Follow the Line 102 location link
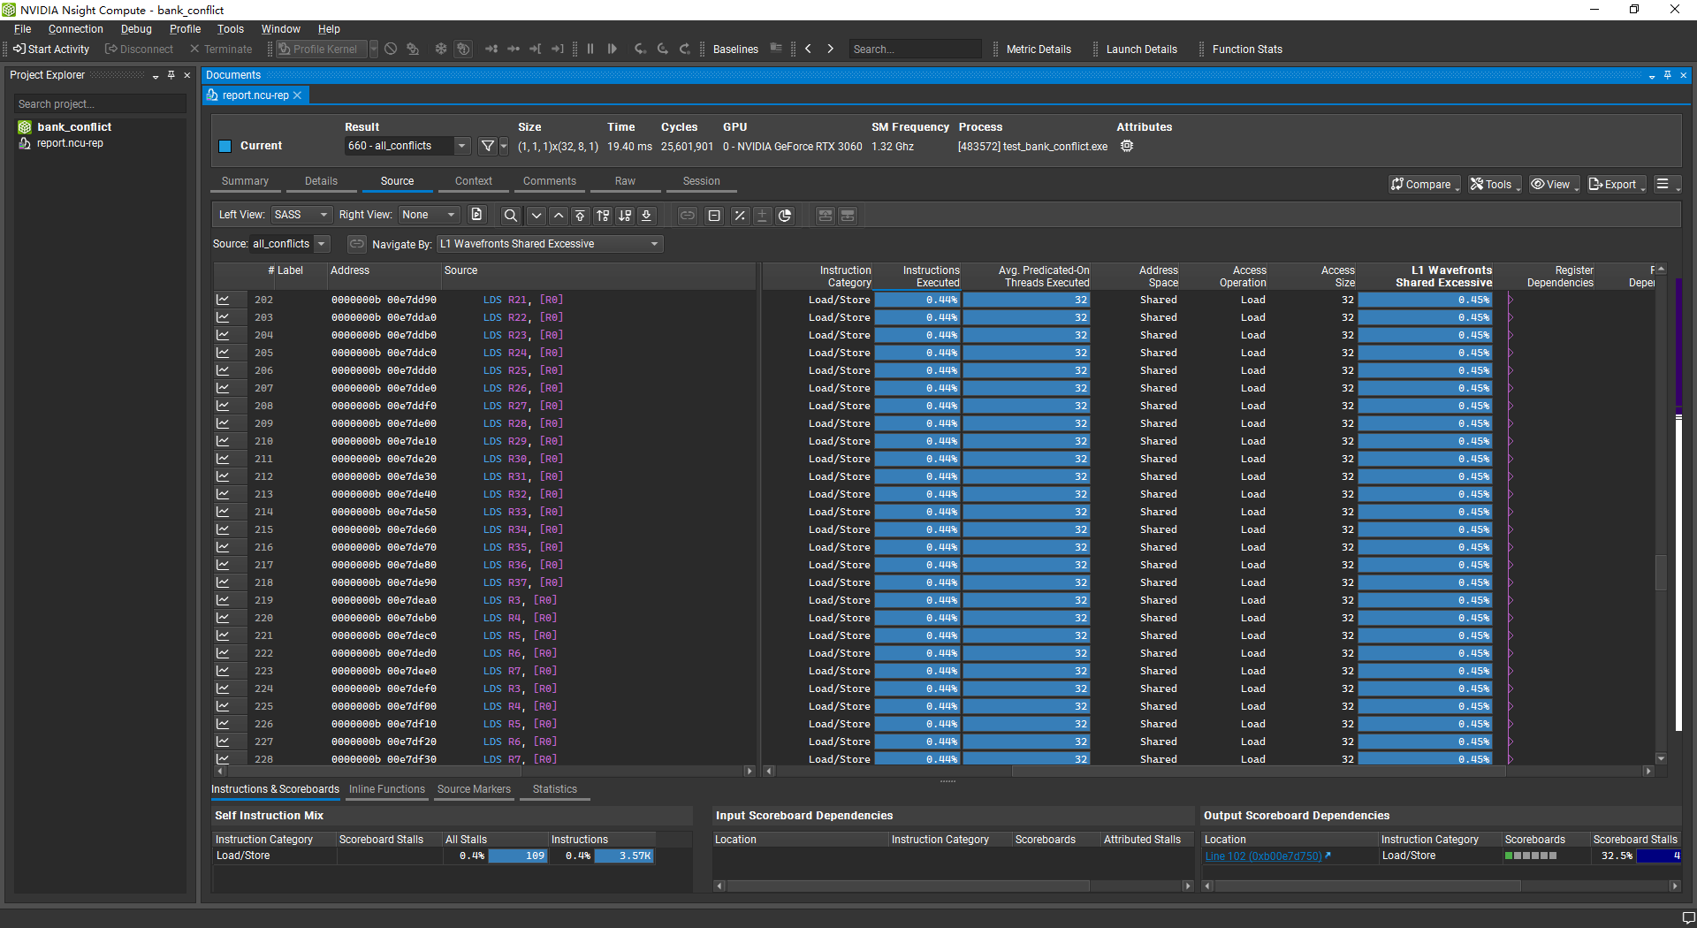The height and width of the screenshot is (928, 1697). [x=1263, y=856]
